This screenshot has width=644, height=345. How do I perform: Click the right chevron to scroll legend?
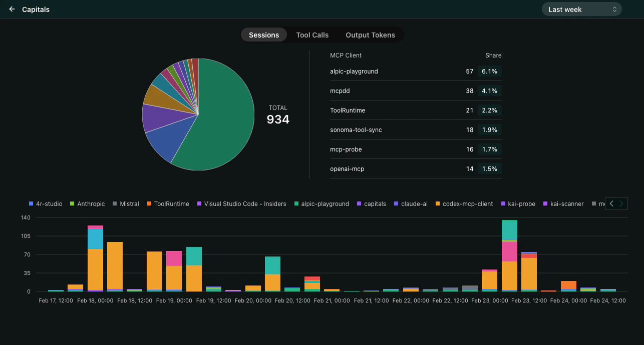[621, 203]
